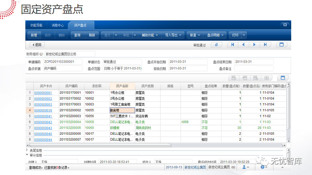
Task: Click the 2013-09-13 date in status bar
Action: (174, 167)
